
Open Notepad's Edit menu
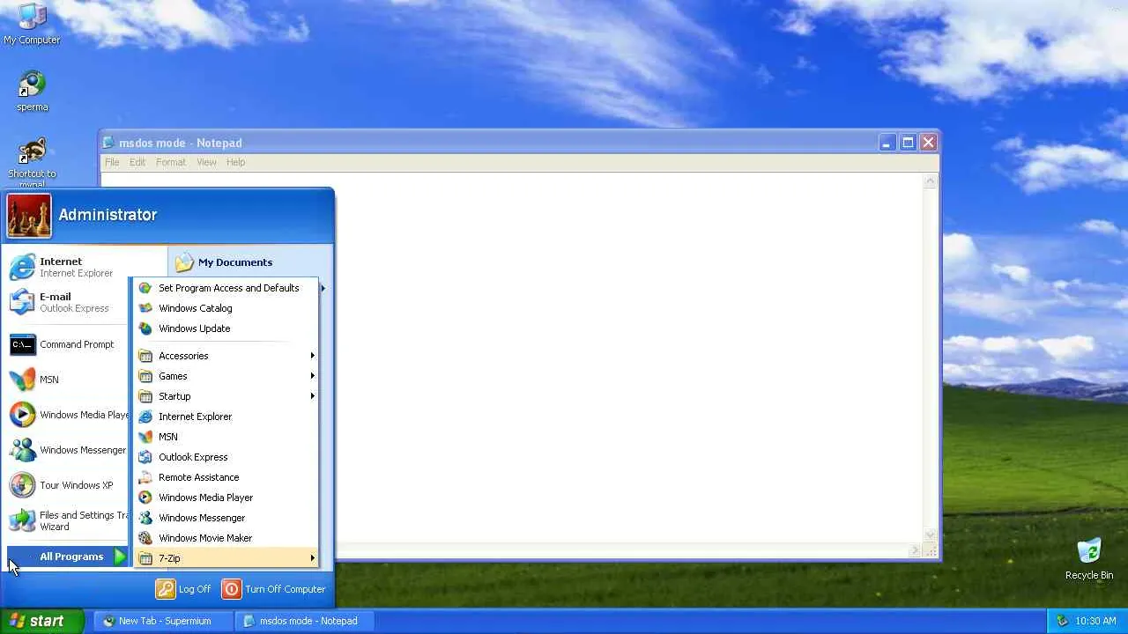coord(137,162)
